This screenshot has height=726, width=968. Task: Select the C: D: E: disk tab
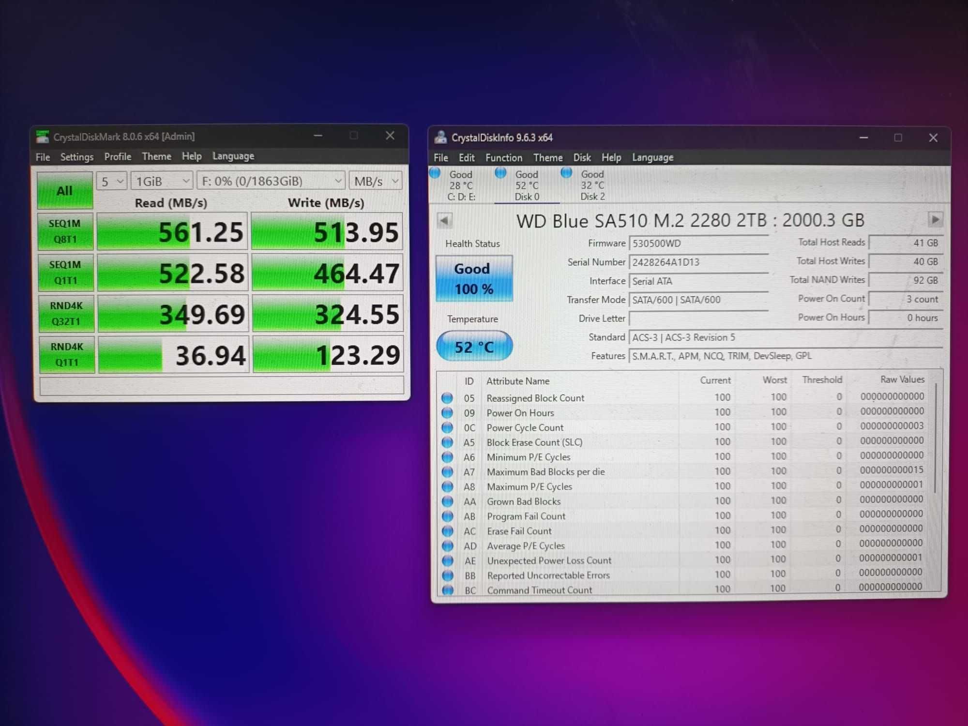tap(461, 185)
